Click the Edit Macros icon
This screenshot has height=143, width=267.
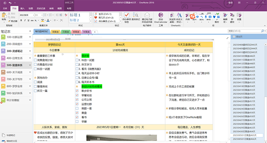pos(225,15)
